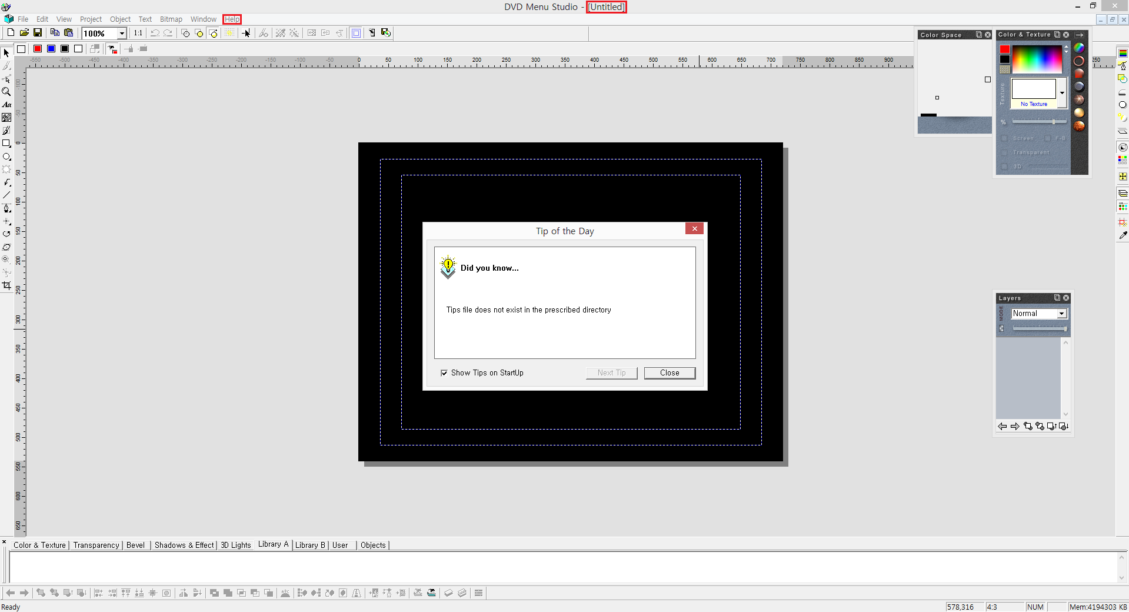Image resolution: width=1129 pixels, height=612 pixels.
Task: Click the Open file folder icon
Action: point(24,33)
